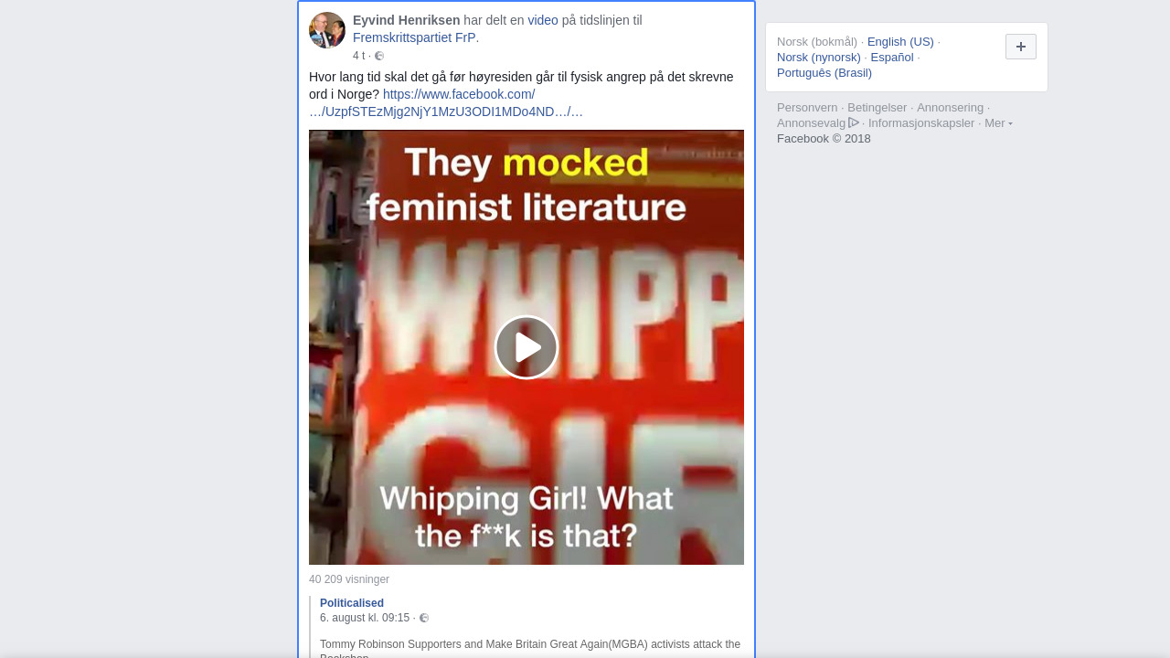Screen dimensions: 1170x658
Task: Switch language to Português (Brasil)
Action: point(824,72)
